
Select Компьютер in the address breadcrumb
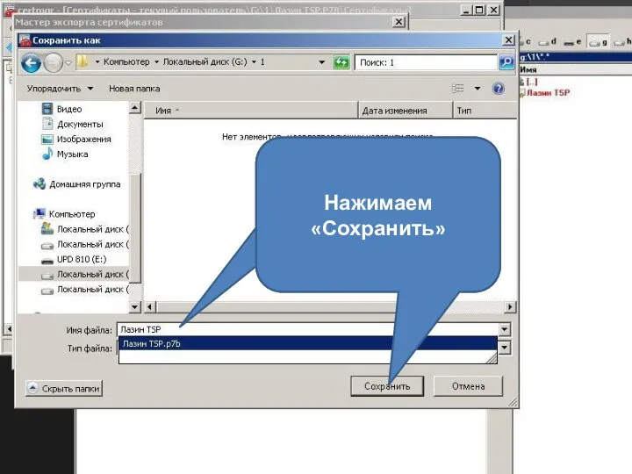[x=126, y=62]
